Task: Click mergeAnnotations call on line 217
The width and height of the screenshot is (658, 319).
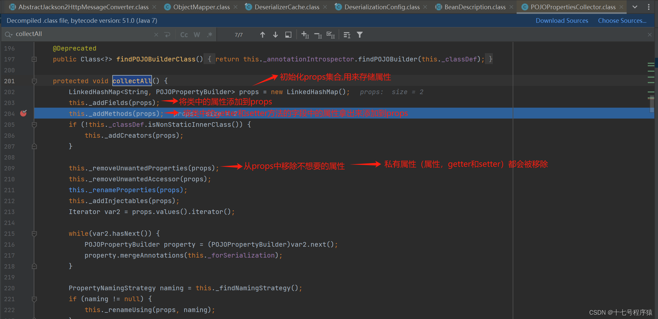Action: pos(184,255)
